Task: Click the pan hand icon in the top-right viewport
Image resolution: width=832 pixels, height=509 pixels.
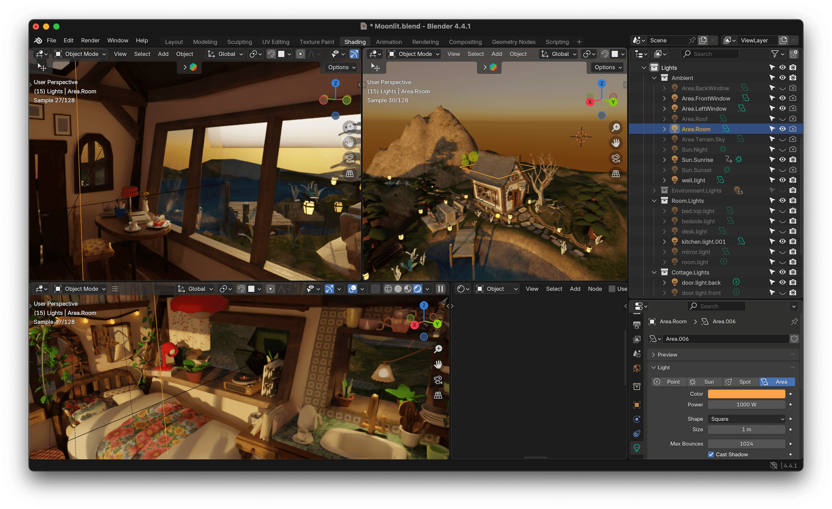Action: coord(615,143)
